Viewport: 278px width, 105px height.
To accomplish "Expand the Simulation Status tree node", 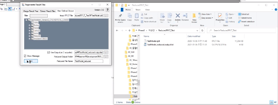I will coord(29,38).
